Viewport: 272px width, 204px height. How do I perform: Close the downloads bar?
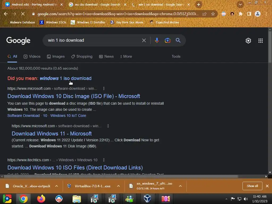coord(267,186)
